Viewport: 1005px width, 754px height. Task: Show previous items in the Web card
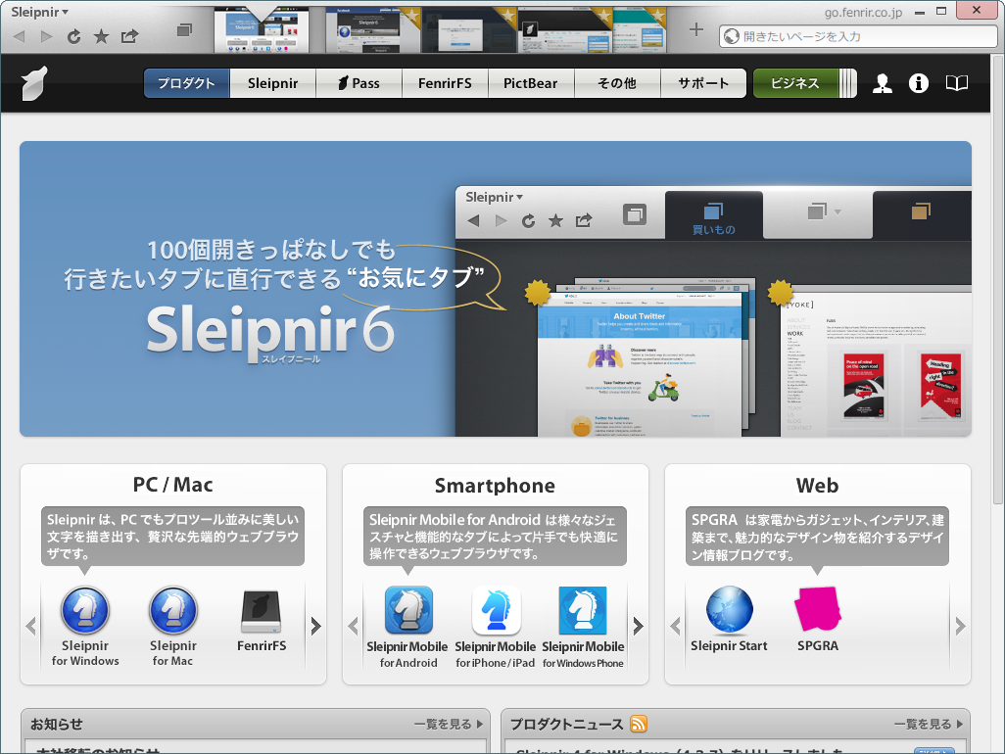675,626
